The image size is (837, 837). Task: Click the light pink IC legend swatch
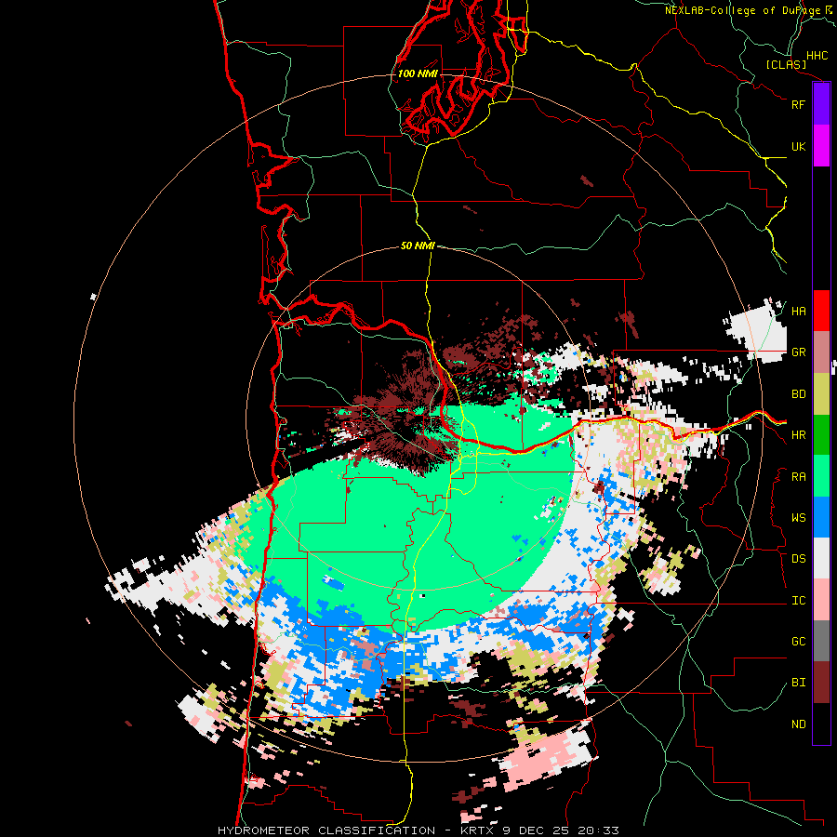tap(821, 600)
